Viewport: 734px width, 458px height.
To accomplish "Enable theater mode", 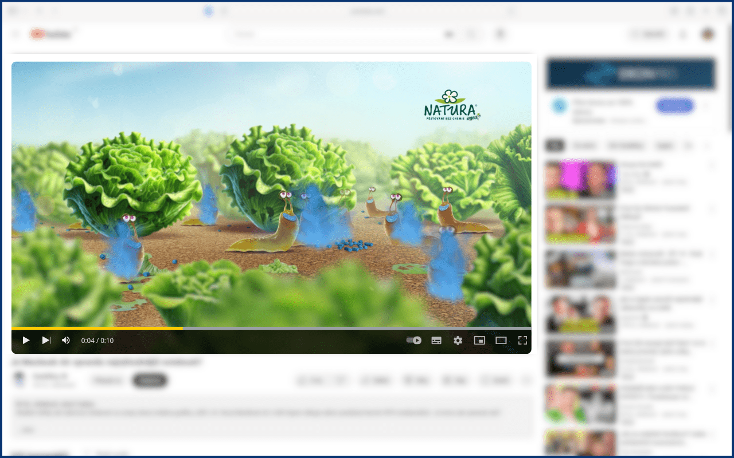I will pos(501,340).
